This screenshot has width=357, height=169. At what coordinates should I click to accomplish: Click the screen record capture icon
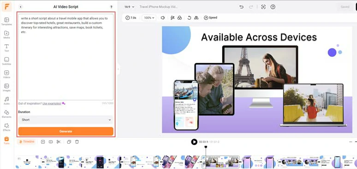click(x=263, y=7)
